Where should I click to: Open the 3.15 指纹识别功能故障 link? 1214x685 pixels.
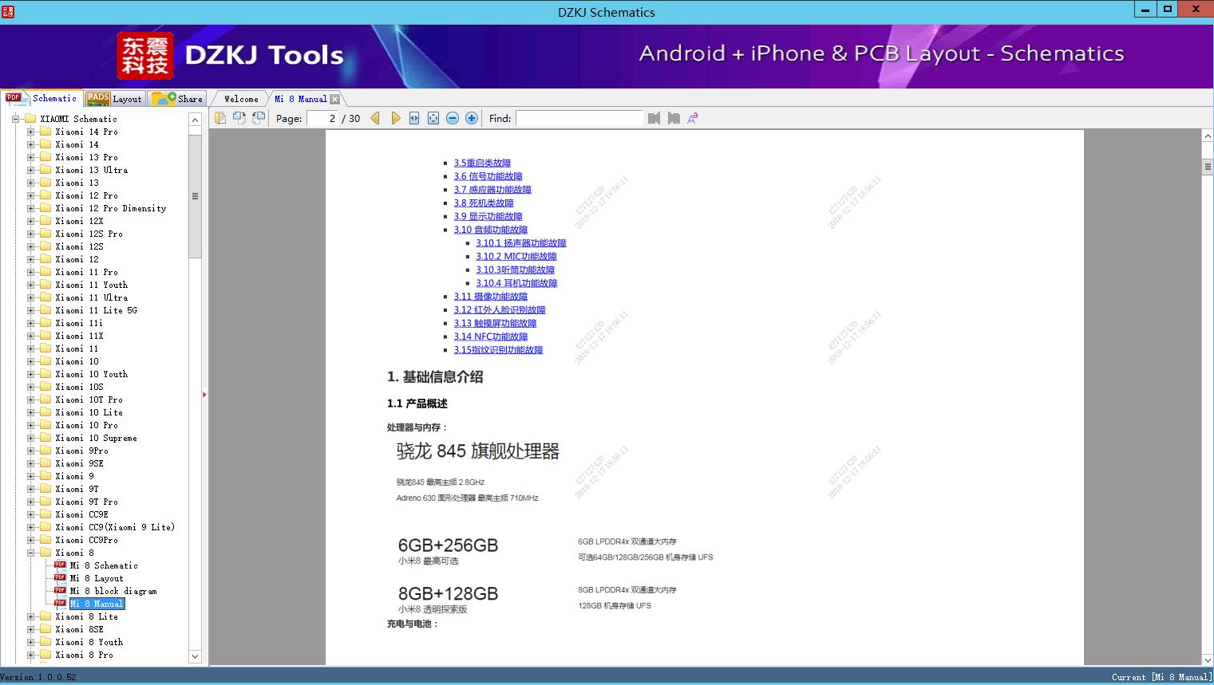498,350
